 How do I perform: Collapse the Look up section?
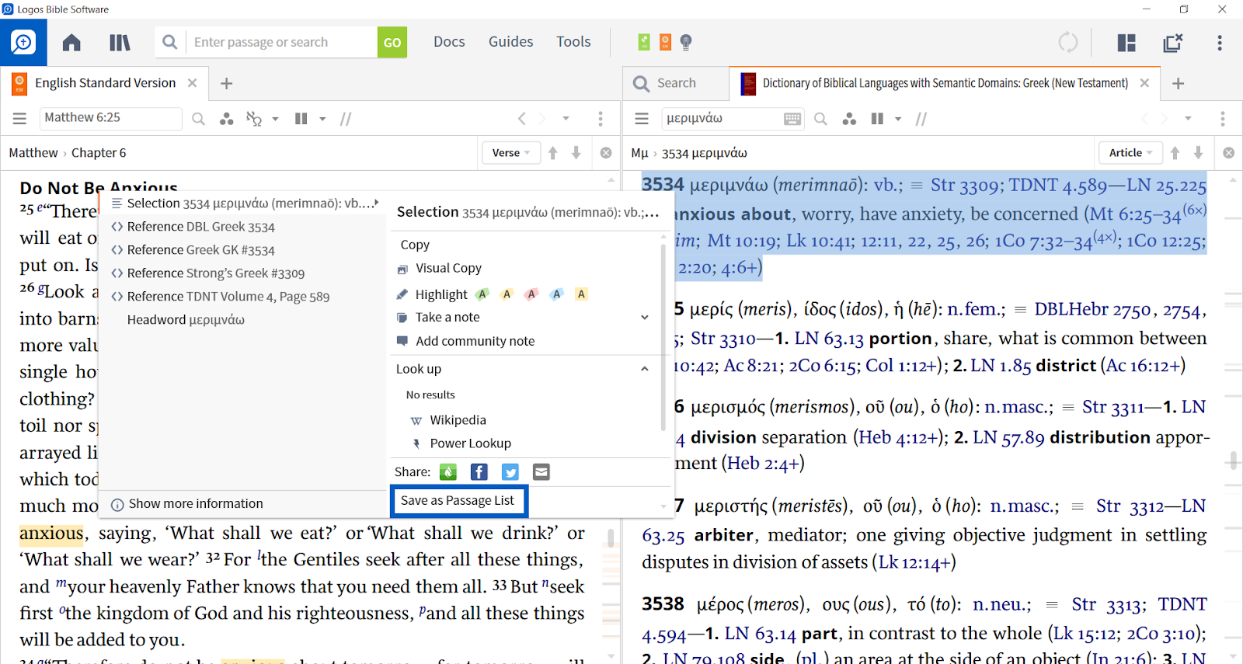644,369
